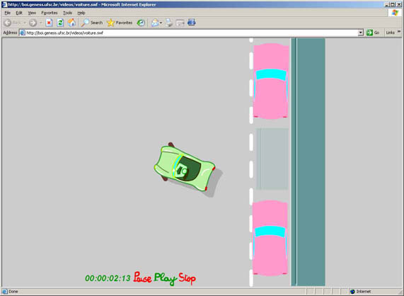Click the Back navigation arrow
The image size is (404, 296).
point(8,23)
